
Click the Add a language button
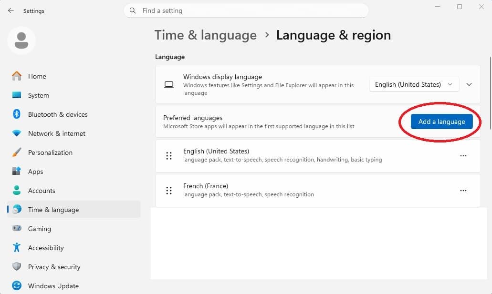441,122
